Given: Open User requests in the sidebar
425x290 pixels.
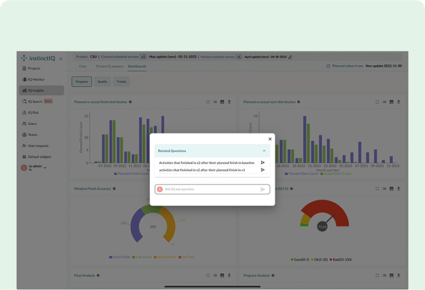Looking at the screenshot, I should coord(35,146).
